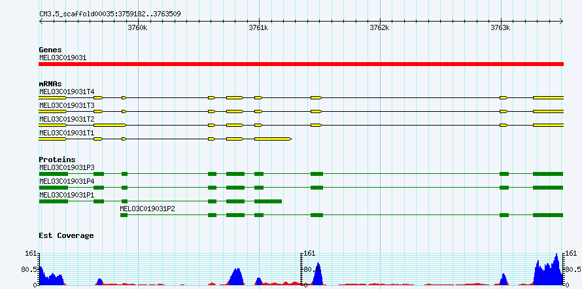Click the 3760k ruler mark

click(137, 27)
